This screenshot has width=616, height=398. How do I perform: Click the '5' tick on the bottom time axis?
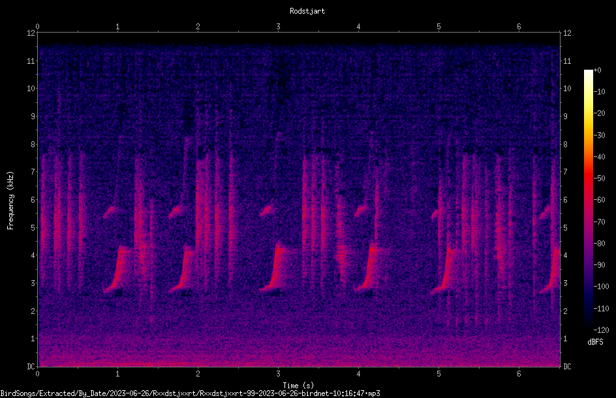439,374
